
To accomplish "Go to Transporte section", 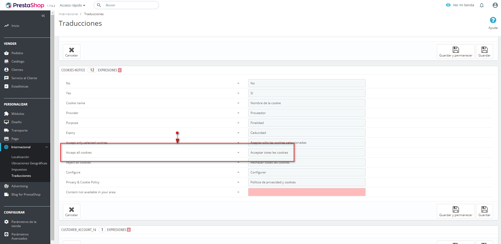I will (x=19, y=130).
